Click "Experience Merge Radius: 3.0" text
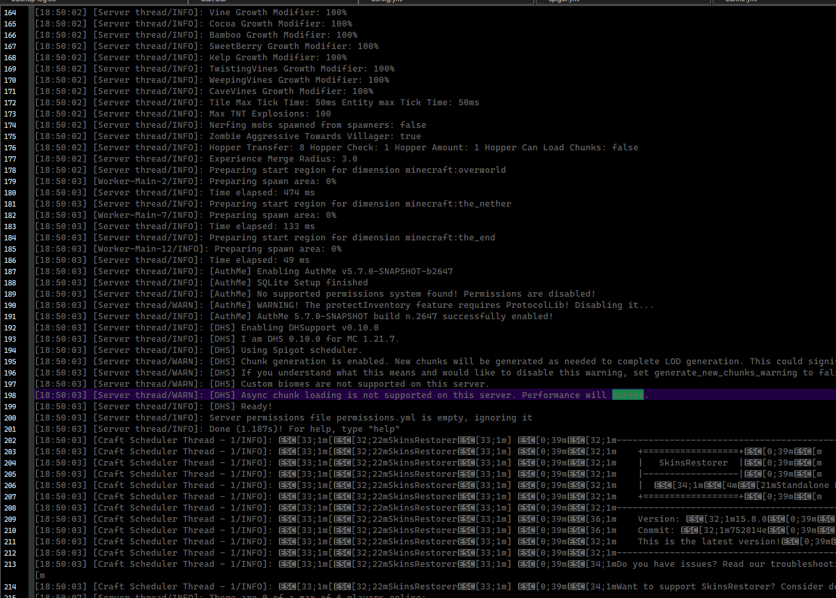The height and width of the screenshot is (598, 836). click(x=284, y=159)
